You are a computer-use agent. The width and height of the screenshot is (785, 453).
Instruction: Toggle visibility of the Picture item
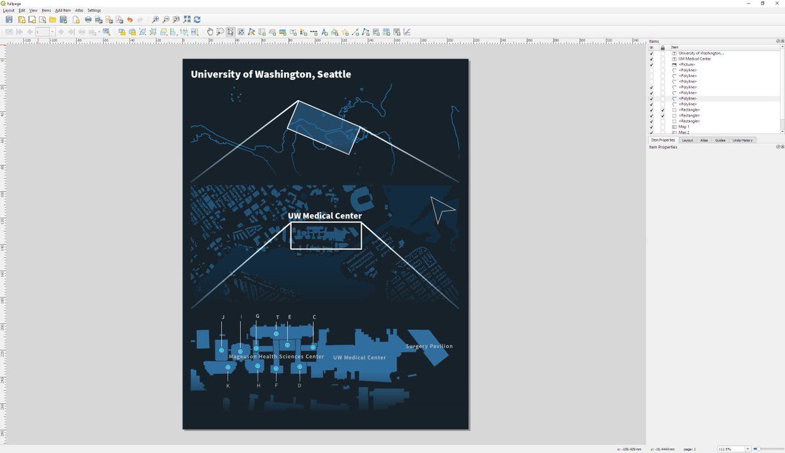tap(652, 65)
